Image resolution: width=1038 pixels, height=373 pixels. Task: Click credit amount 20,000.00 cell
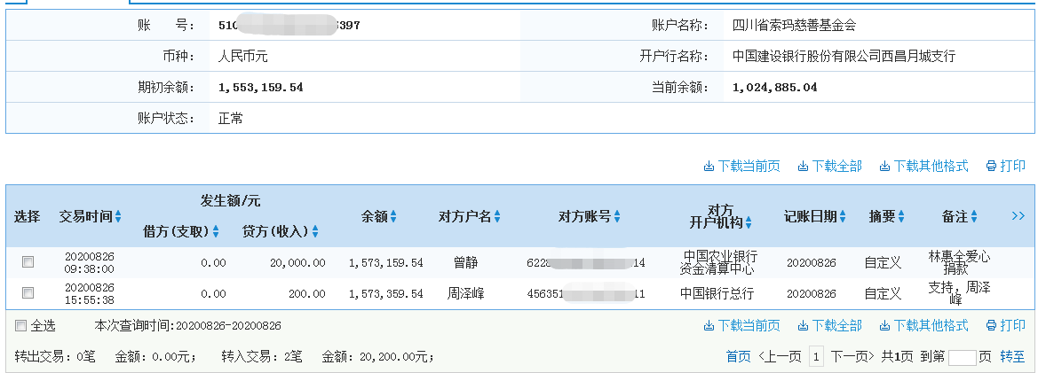click(297, 263)
